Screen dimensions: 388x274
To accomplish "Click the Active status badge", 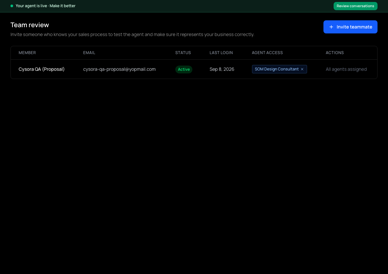I will [184, 69].
